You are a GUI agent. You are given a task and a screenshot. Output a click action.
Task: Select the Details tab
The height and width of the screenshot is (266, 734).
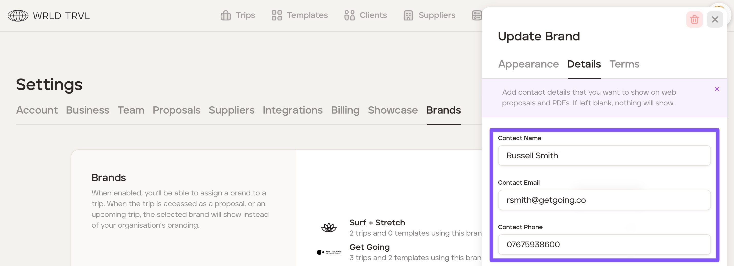(584, 64)
